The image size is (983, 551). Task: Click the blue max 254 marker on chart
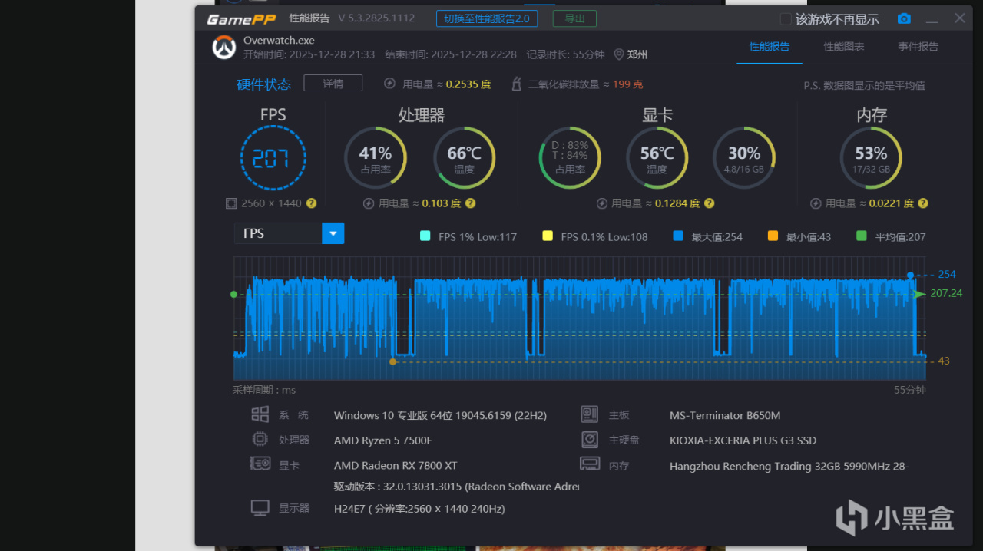pos(911,275)
